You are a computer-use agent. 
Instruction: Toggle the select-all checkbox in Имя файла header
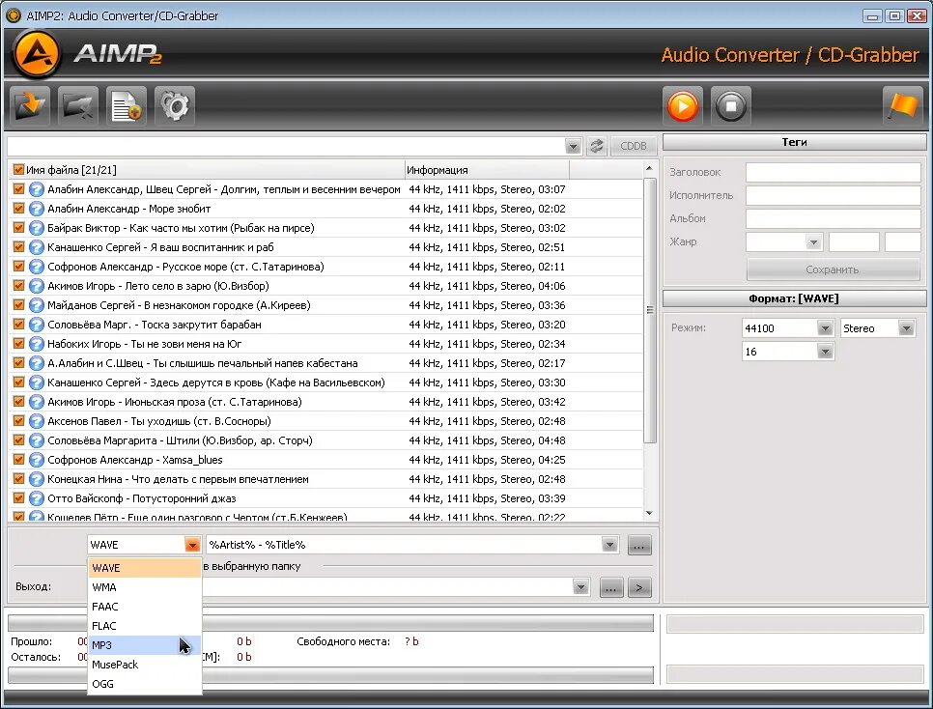(x=18, y=170)
